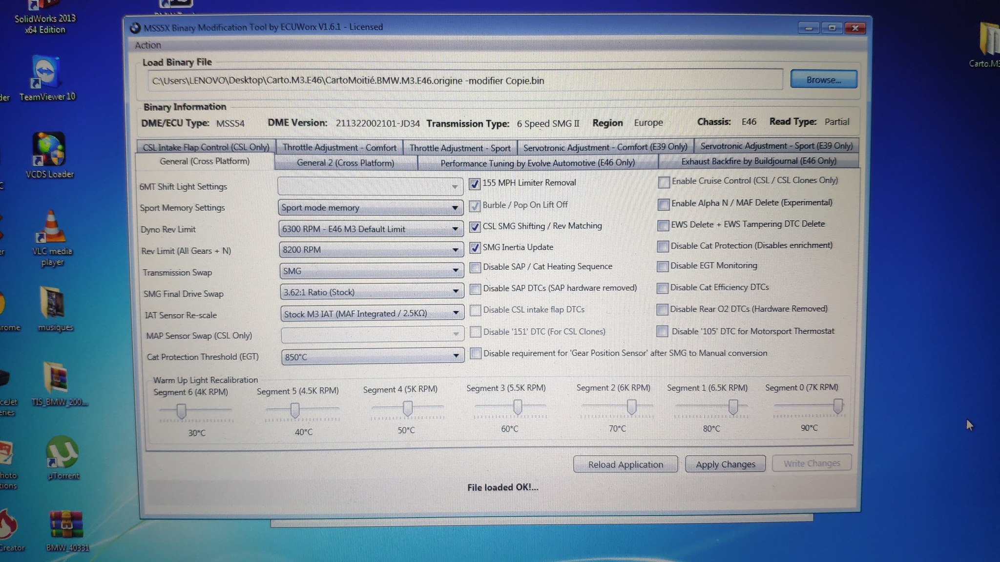Enable Disable SAP / Cat Heating Sequence
Image resolution: width=1000 pixels, height=562 pixels.
pyautogui.click(x=475, y=267)
